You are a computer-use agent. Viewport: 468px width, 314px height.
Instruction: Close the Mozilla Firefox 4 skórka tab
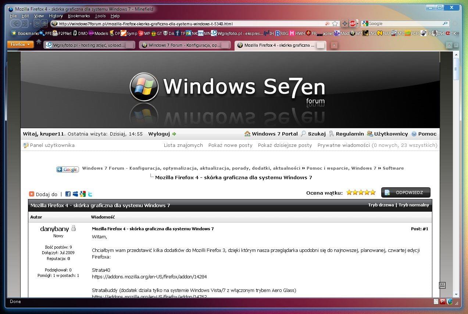[321, 45]
